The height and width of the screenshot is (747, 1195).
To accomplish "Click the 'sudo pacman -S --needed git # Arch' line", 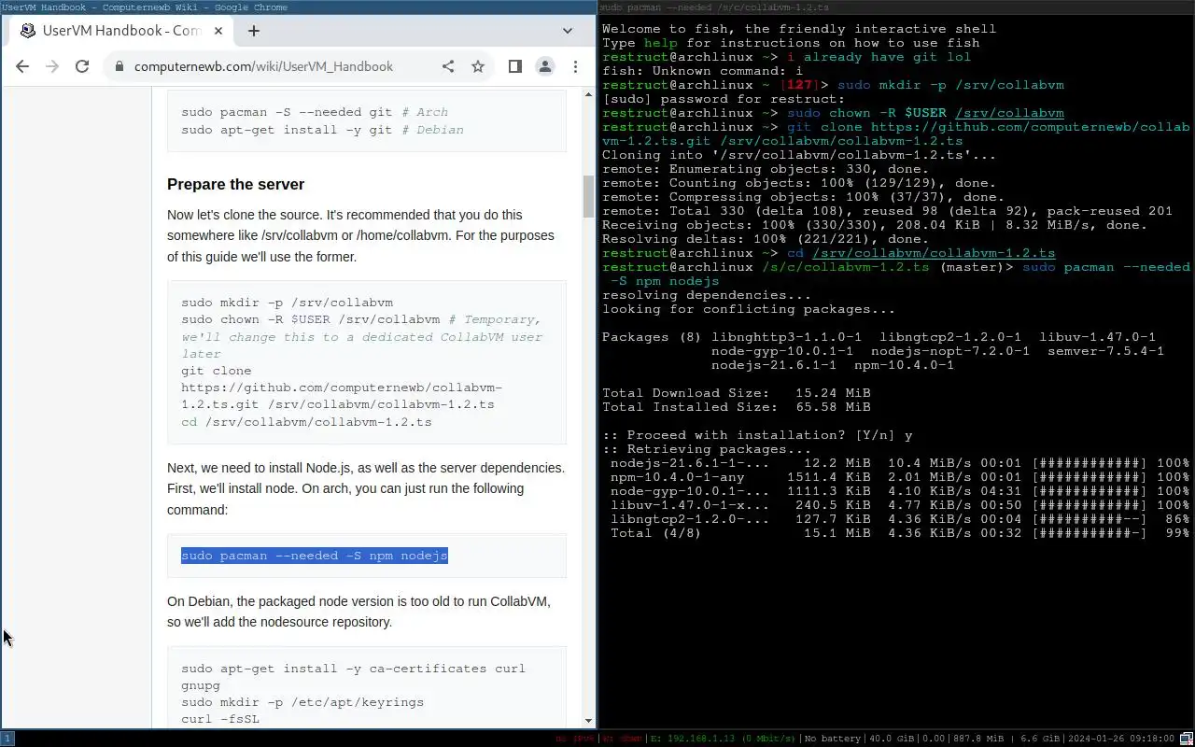I will pos(315,112).
